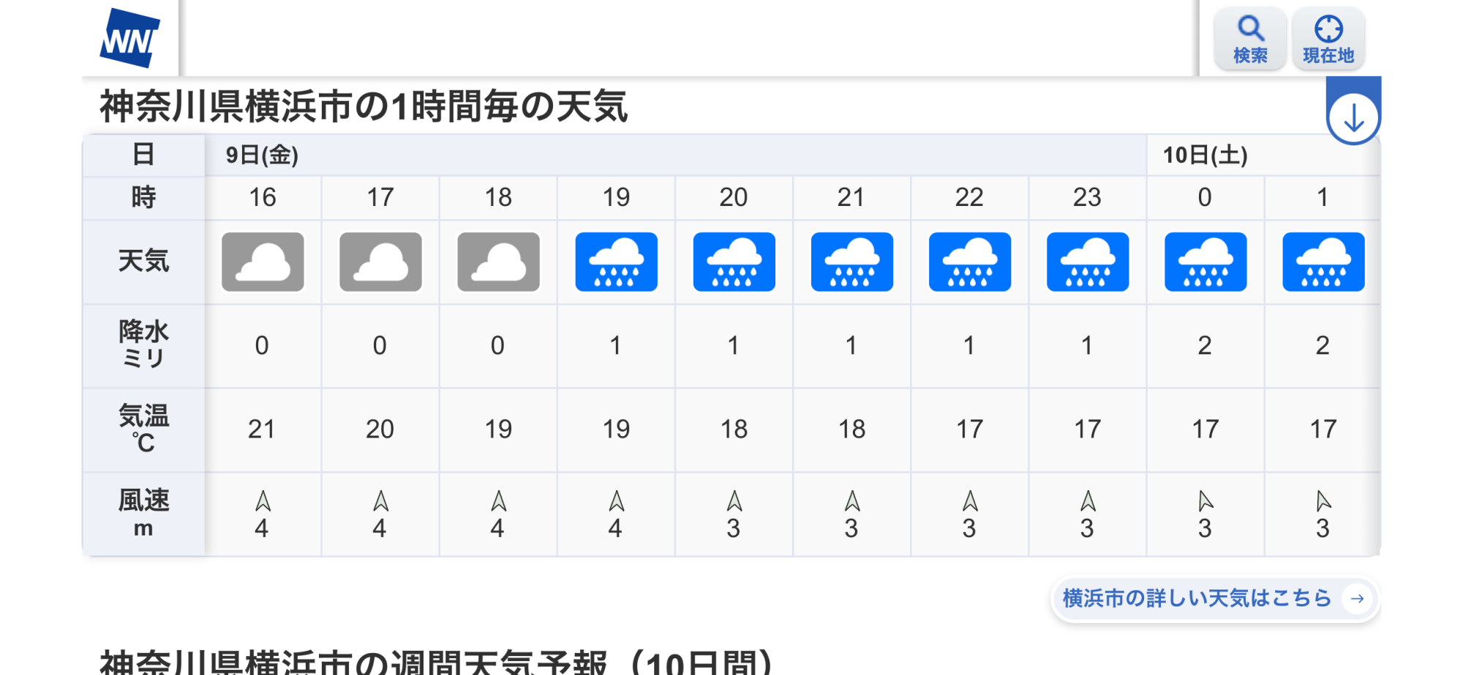Click the 気温℃ row label
Screen dimensions: 1463x675
coord(143,429)
